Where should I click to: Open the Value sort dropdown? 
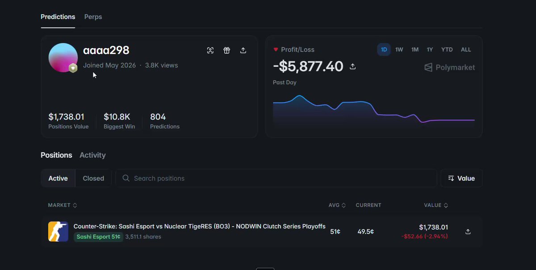pos(461,178)
